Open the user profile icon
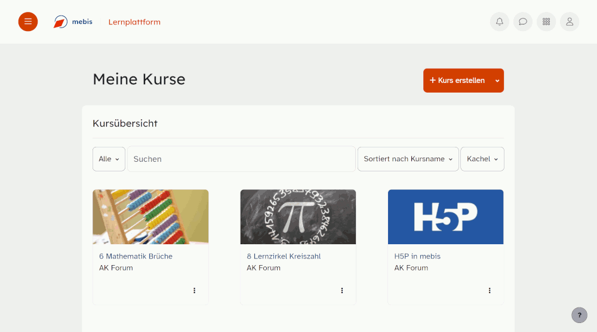 pyautogui.click(x=570, y=21)
